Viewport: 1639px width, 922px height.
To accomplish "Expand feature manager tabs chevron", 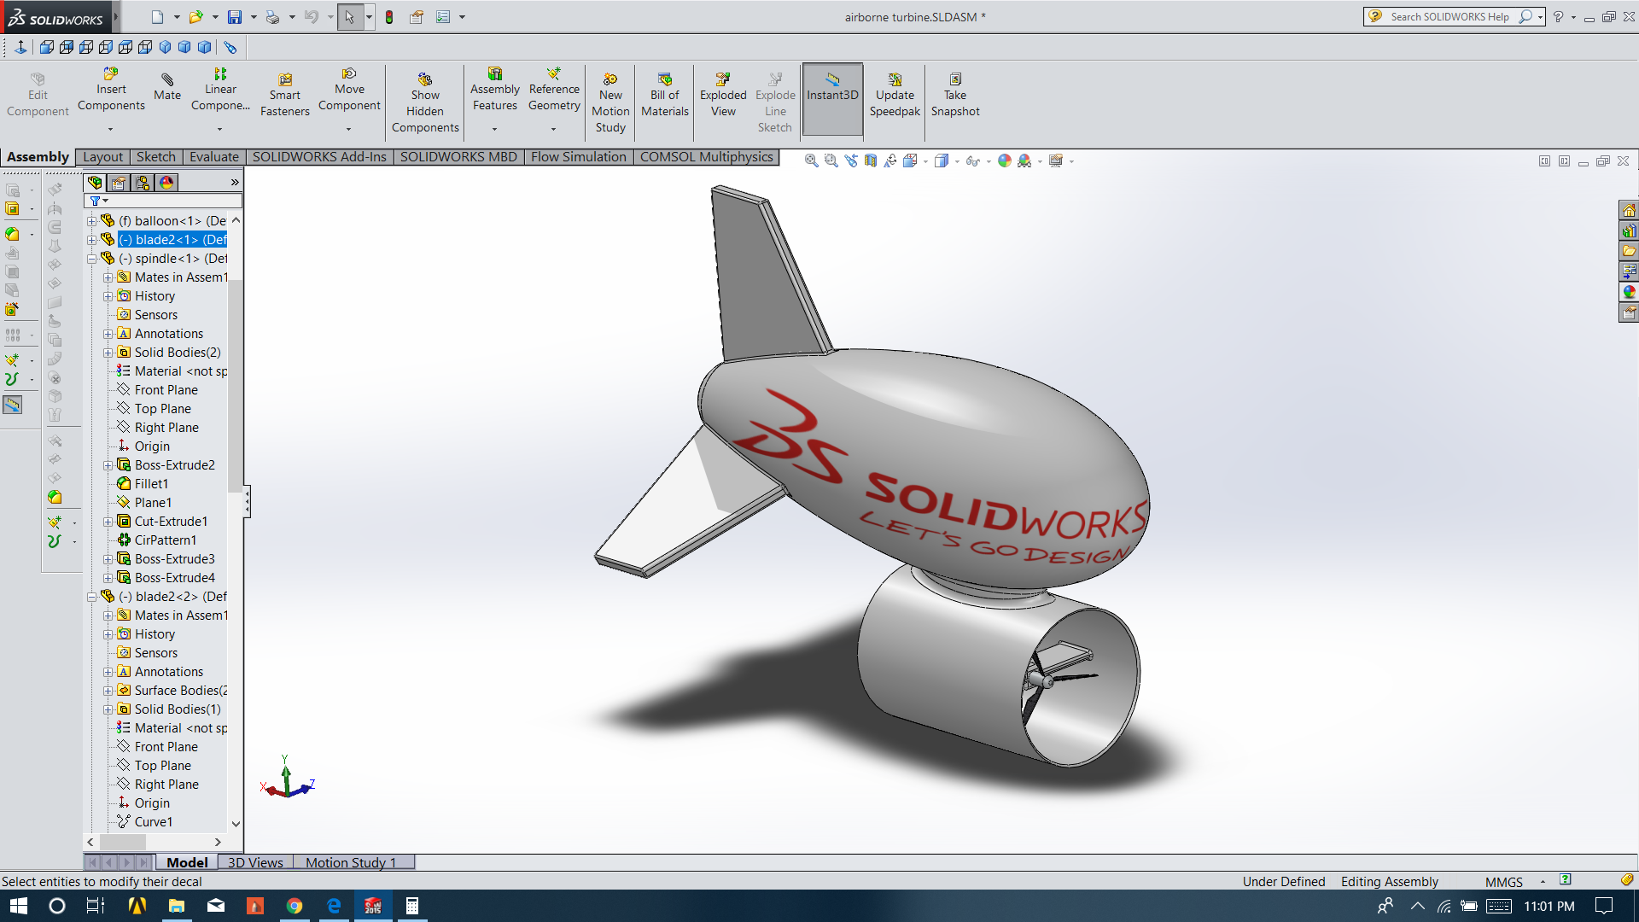I will click(x=235, y=183).
